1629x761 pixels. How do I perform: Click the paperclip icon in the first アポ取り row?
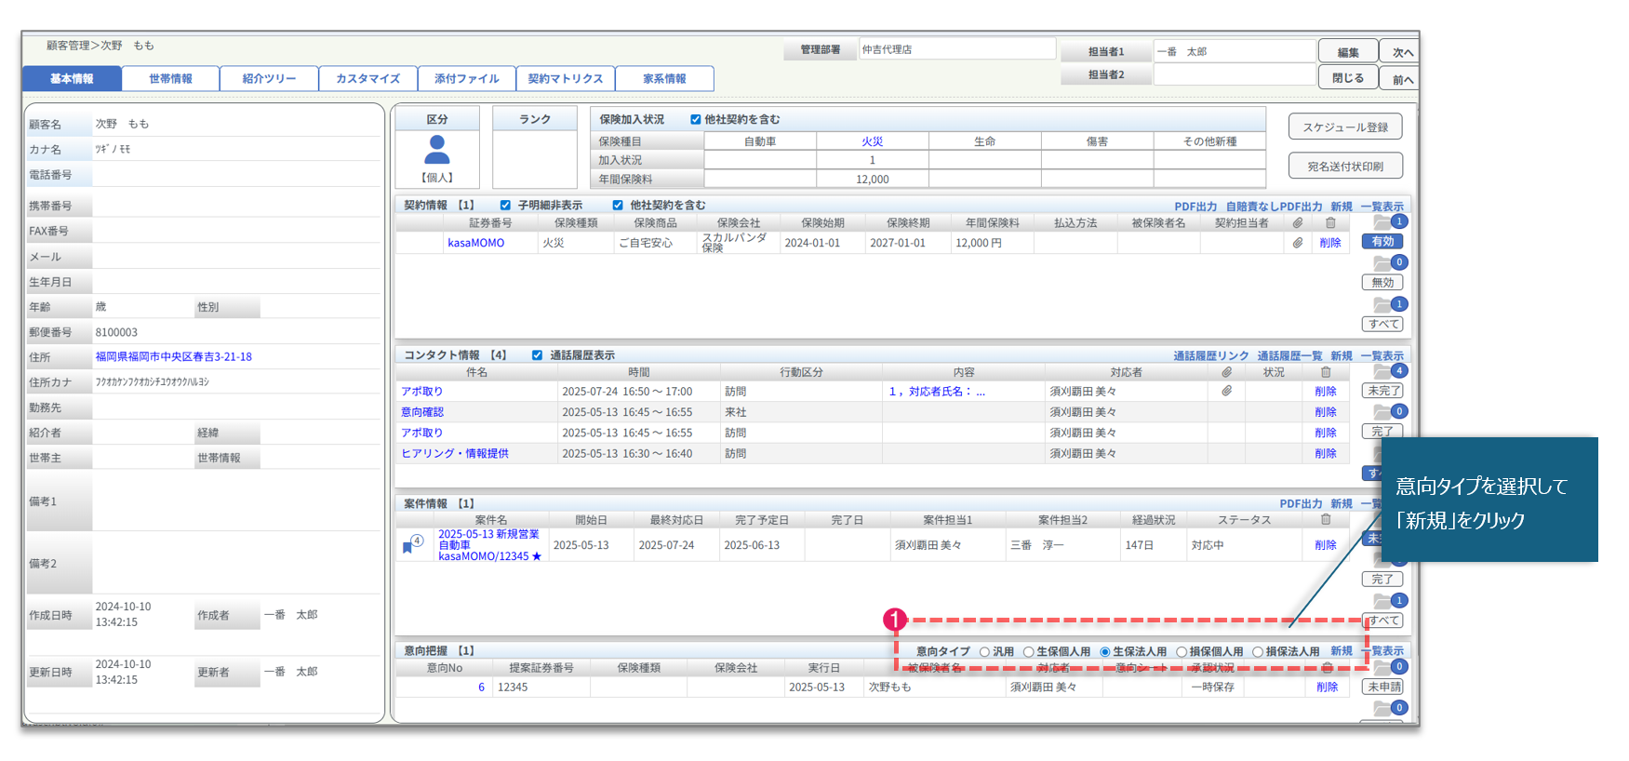pyautogui.click(x=1226, y=392)
